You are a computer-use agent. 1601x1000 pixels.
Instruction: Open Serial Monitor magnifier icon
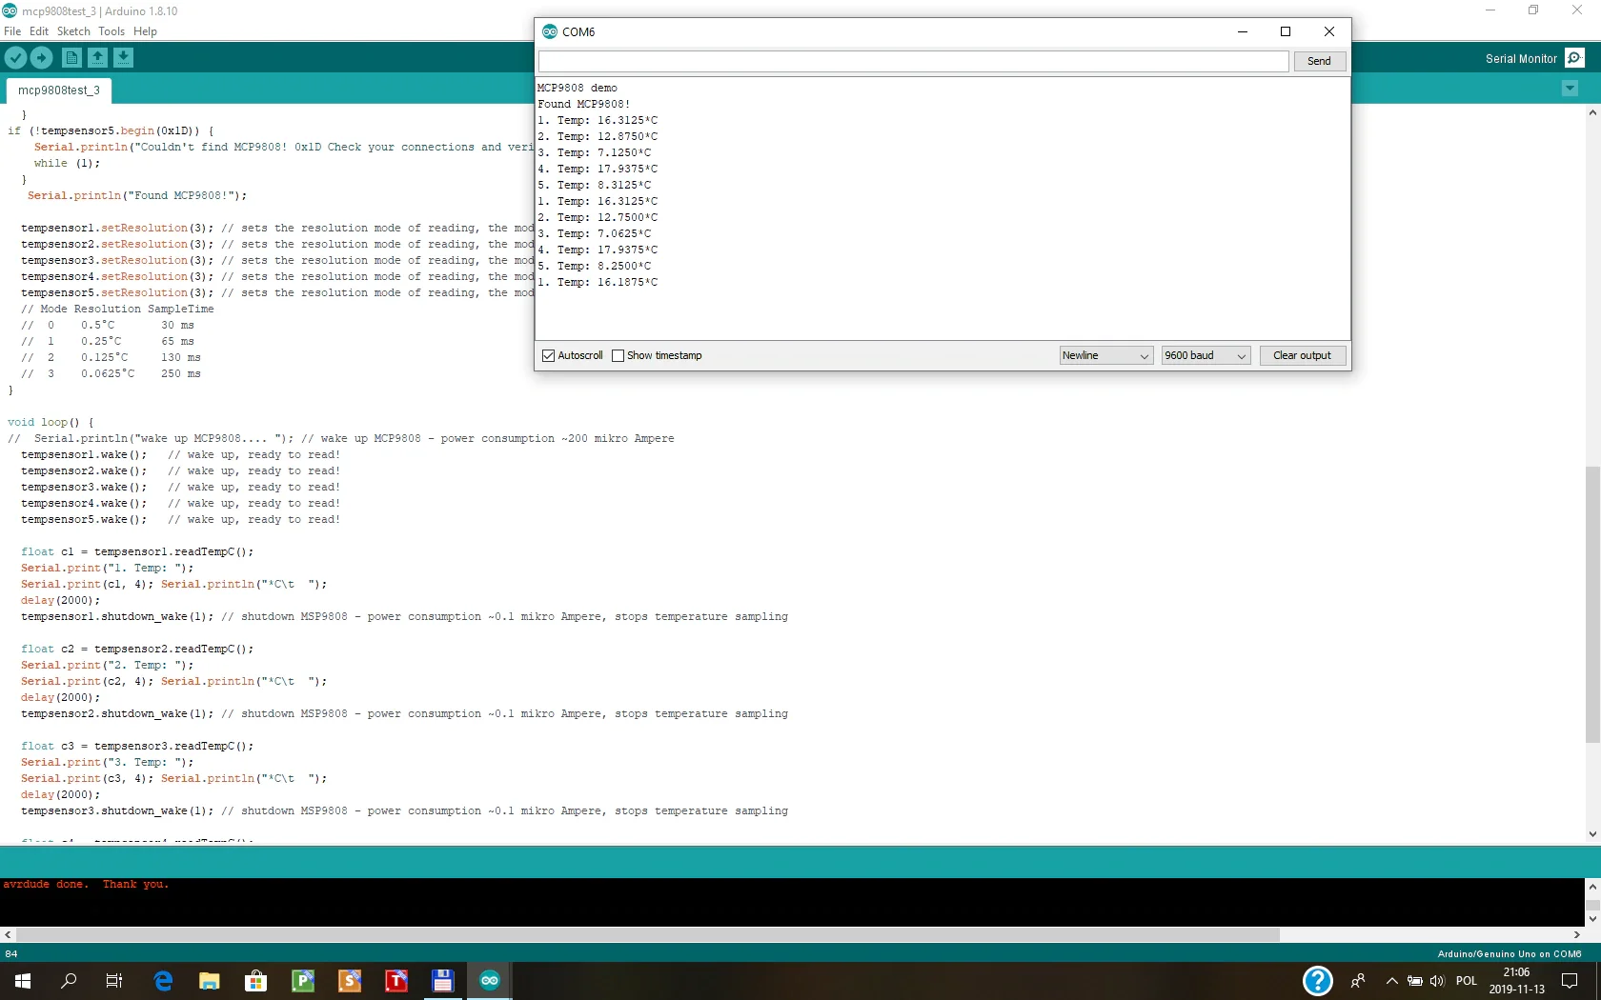1574,58
